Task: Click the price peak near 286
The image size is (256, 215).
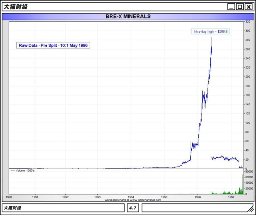Action: pos(211,38)
